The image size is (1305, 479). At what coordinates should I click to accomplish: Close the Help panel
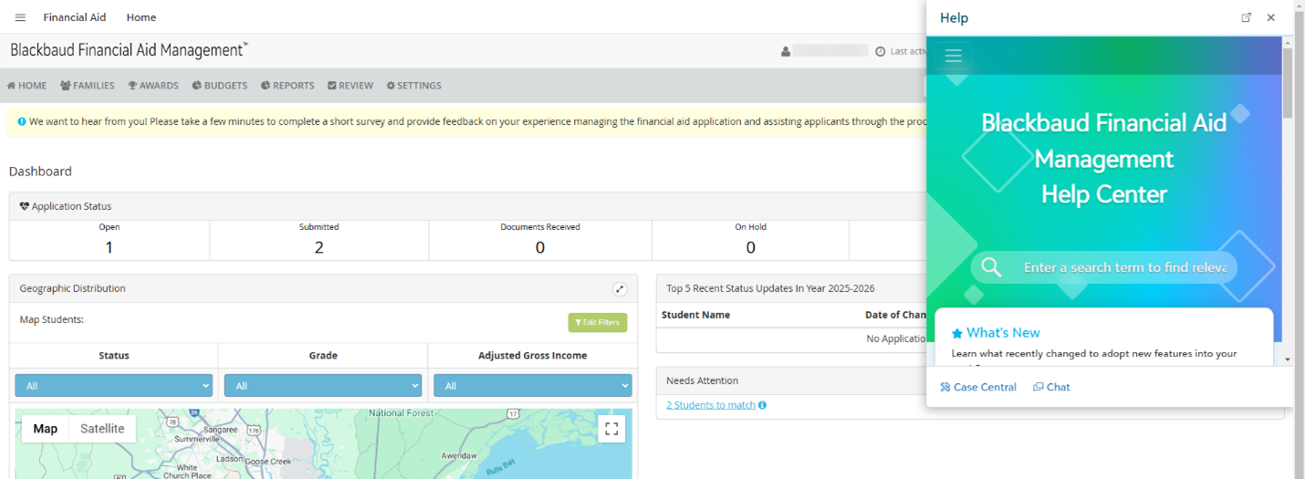[x=1271, y=17]
